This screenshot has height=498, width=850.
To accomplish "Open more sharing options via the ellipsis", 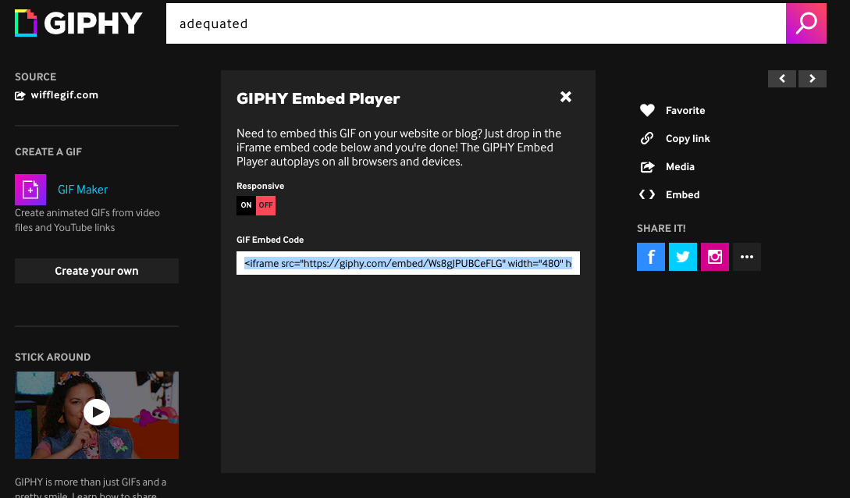I will click(747, 257).
